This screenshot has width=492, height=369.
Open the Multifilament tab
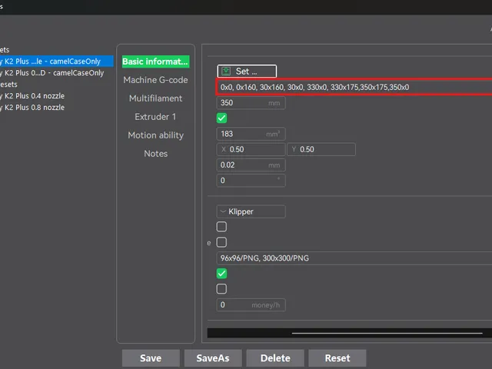pyautogui.click(x=155, y=98)
